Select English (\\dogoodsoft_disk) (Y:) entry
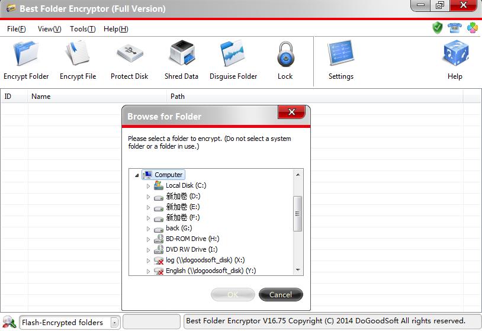The image size is (482, 331). coord(211,271)
